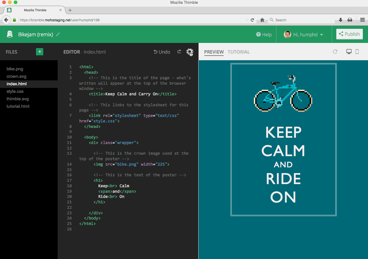The width and height of the screenshot is (368, 259).
Task: Go to browser home page
Action: click(x=262, y=20)
